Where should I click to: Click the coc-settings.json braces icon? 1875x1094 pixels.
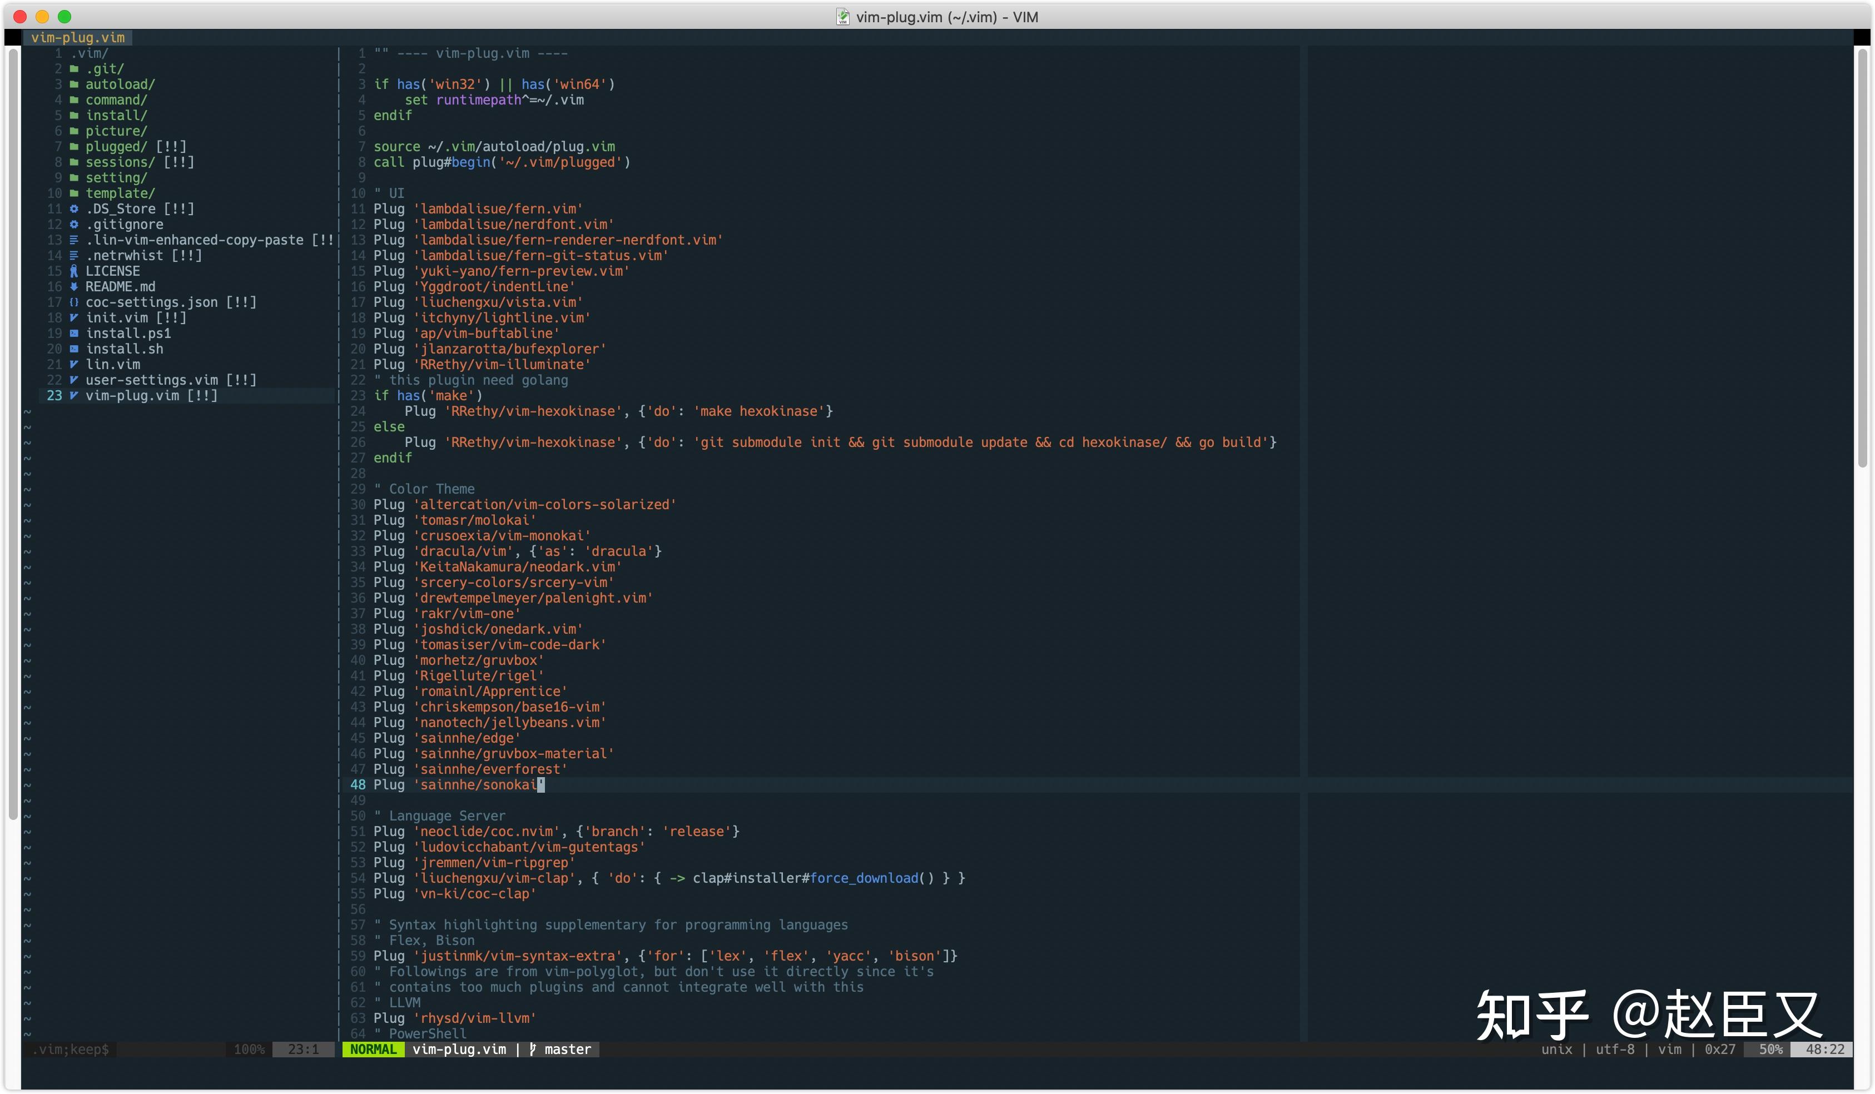coord(73,303)
